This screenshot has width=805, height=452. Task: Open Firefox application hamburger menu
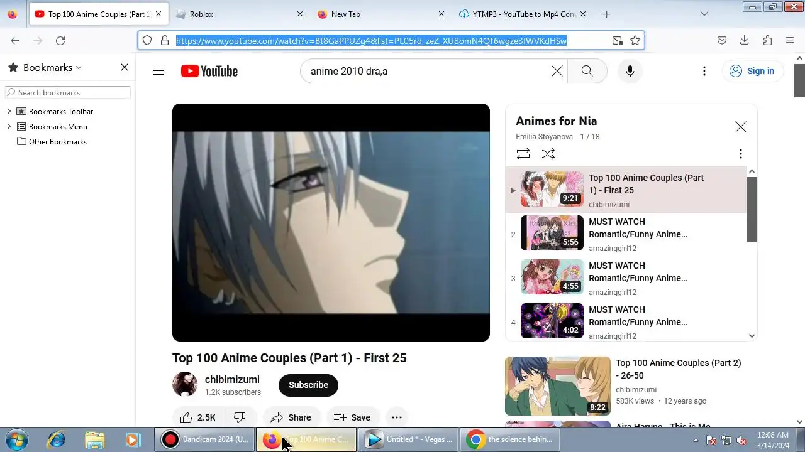click(790, 40)
